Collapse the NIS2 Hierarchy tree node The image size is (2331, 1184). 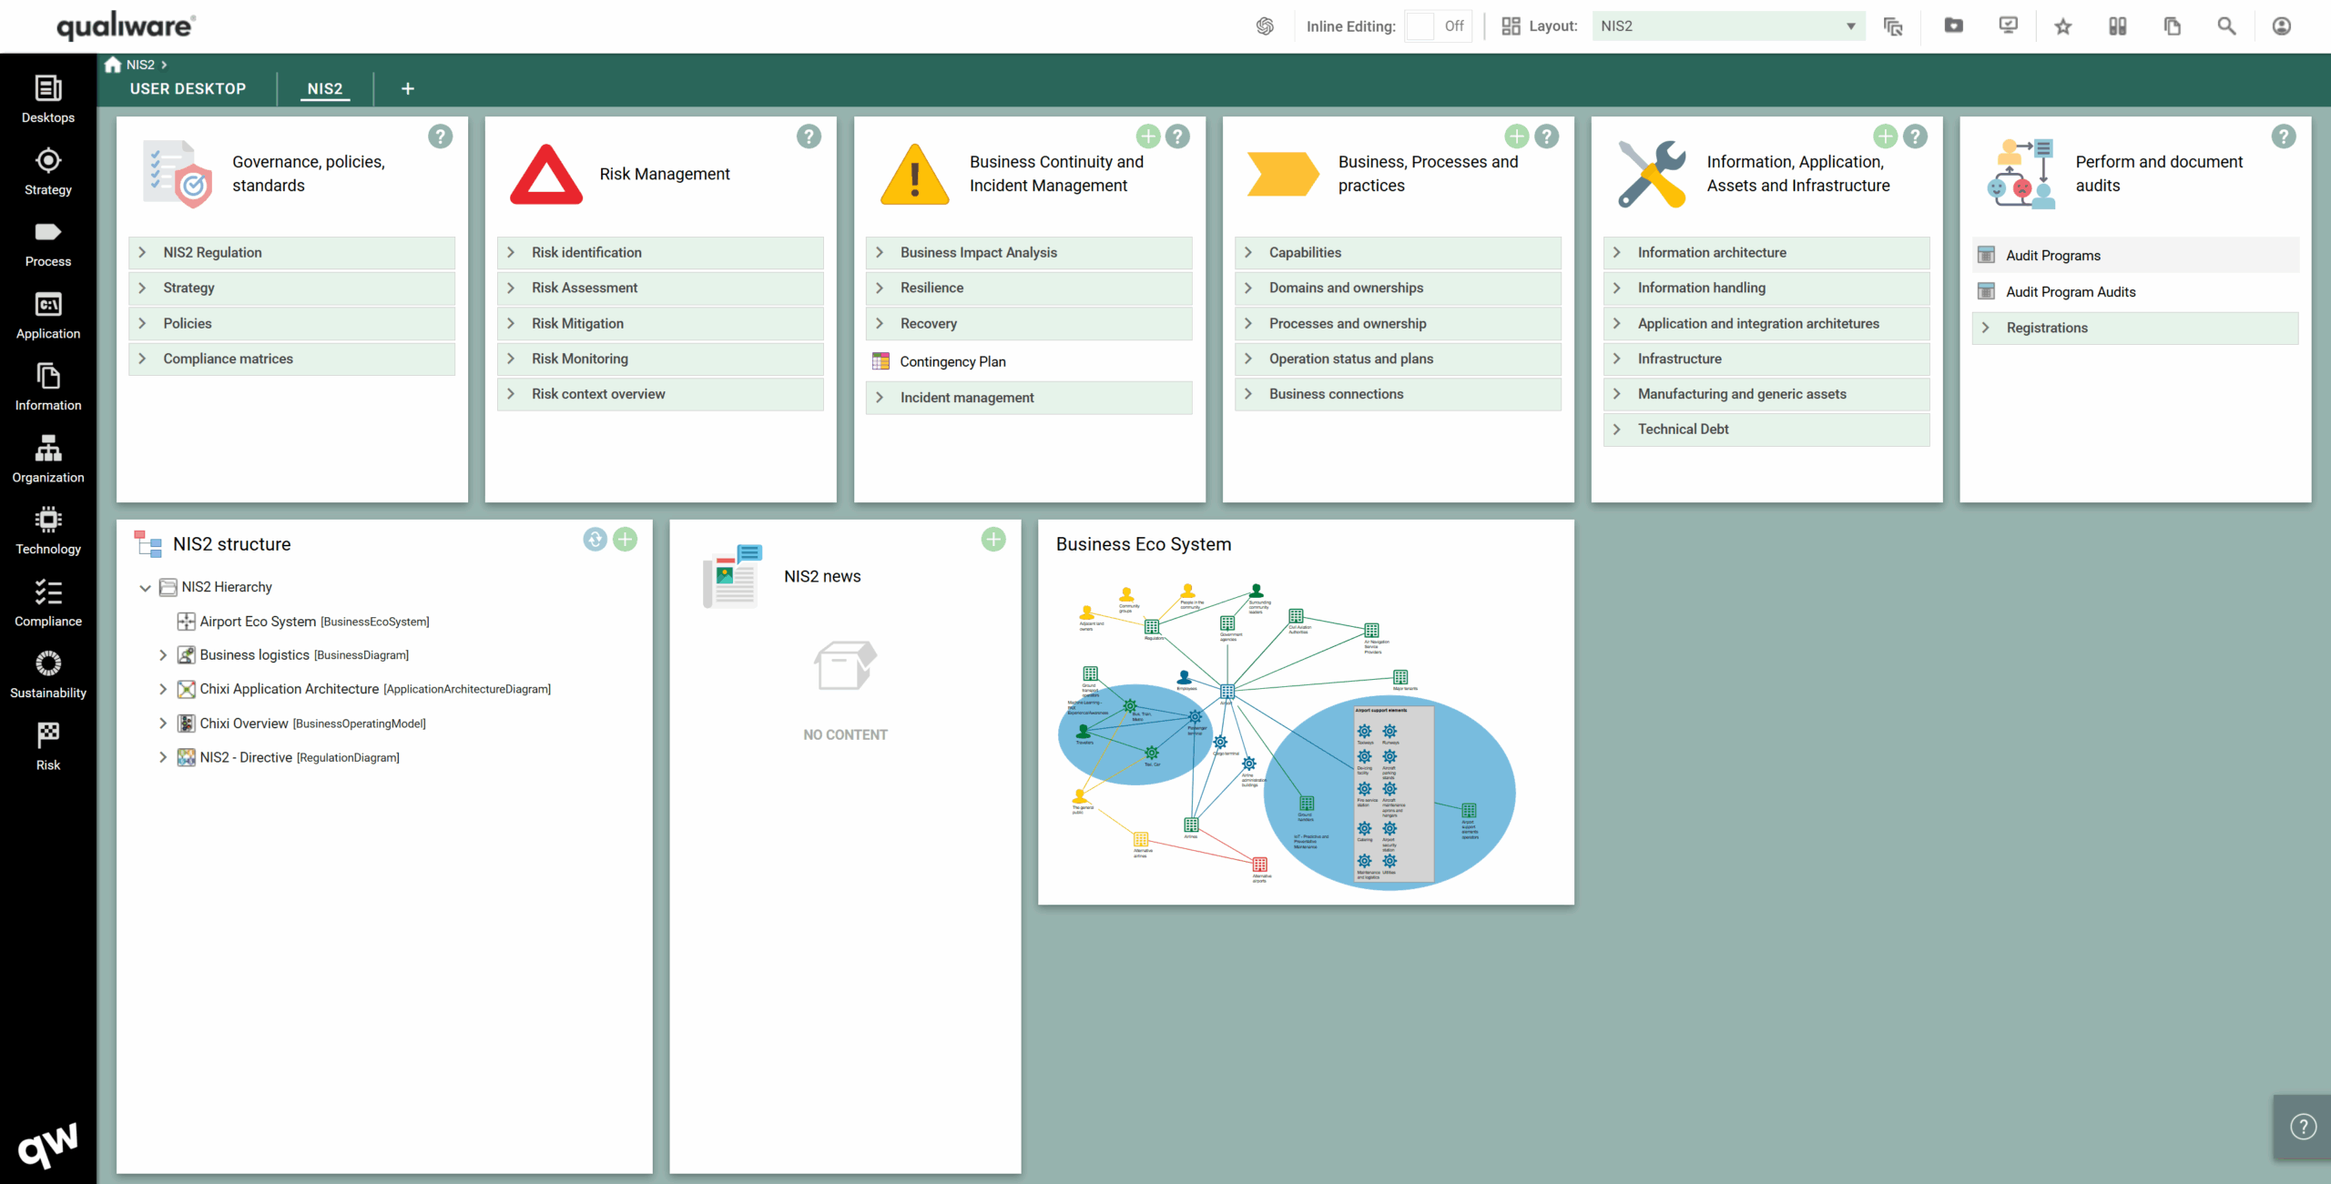(145, 588)
